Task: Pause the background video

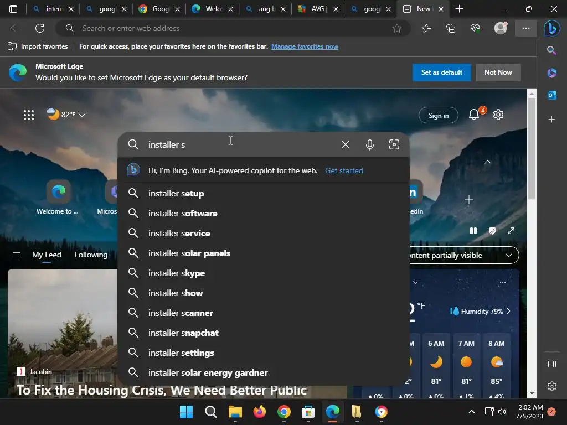Action: pos(473,231)
